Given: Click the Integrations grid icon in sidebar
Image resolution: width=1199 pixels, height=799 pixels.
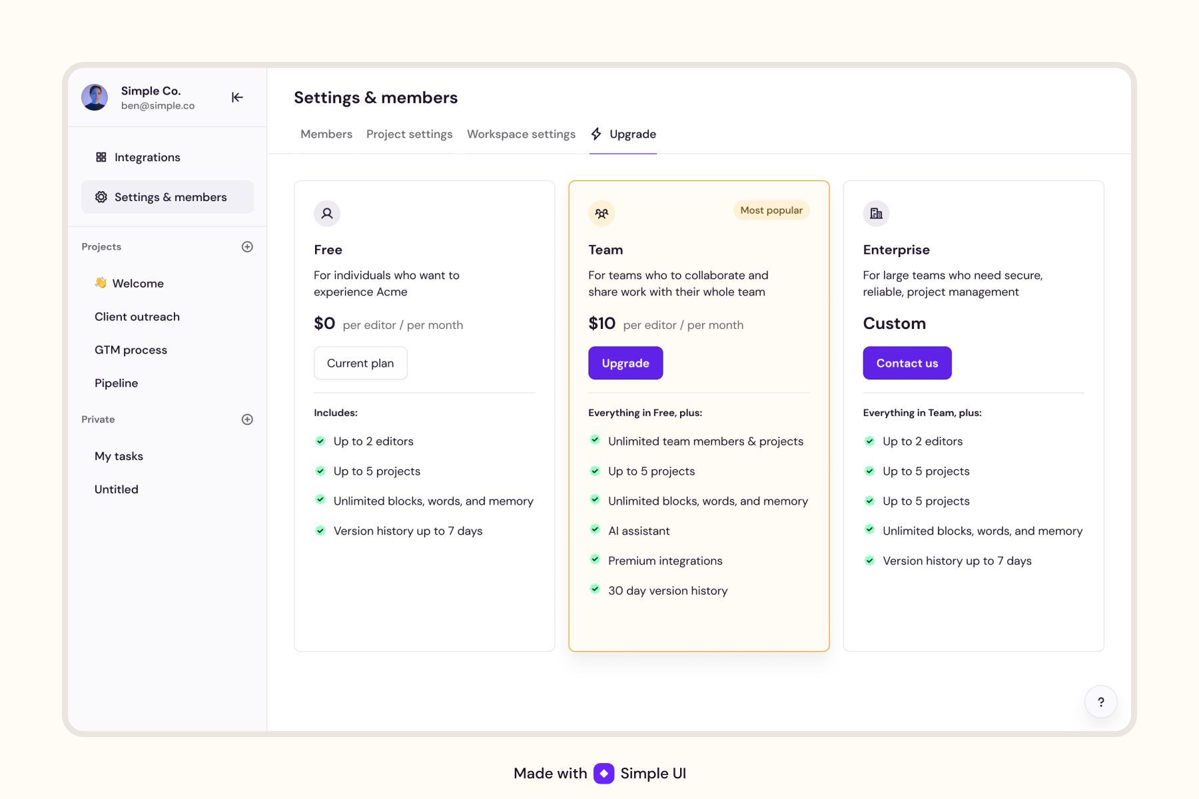Looking at the screenshot, I should pos(101,157).
